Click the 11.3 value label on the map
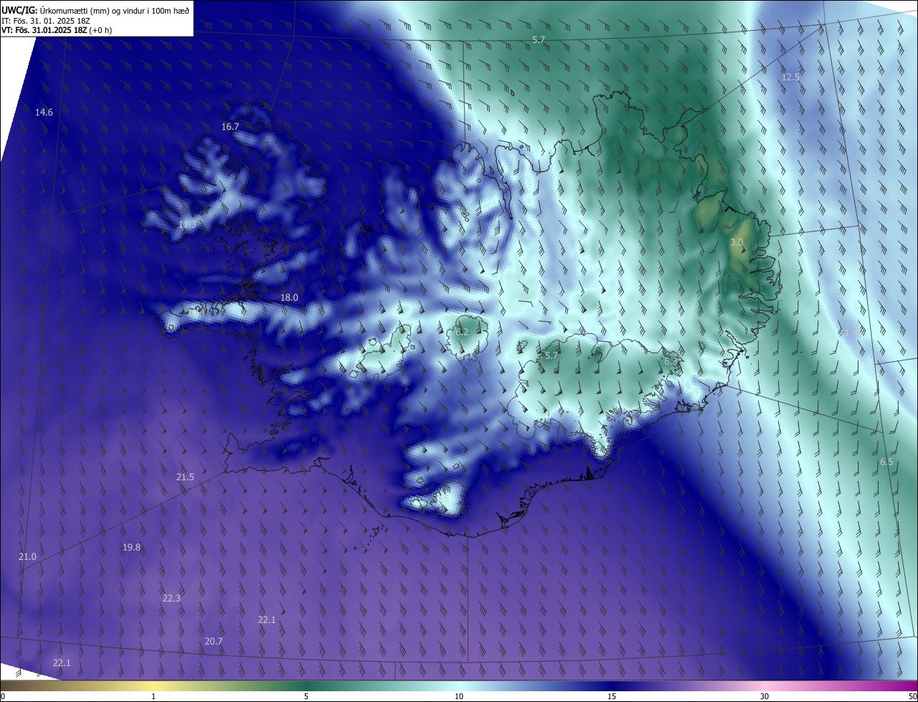The width and height of the screenshot is (918, 702). [187, 225]
